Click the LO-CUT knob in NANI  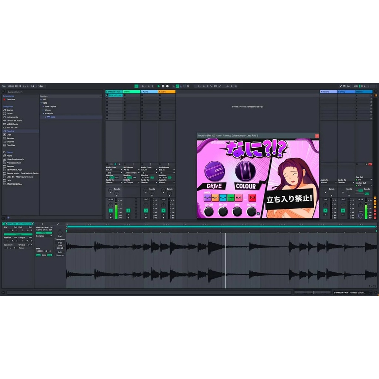[x=209, y=212]
